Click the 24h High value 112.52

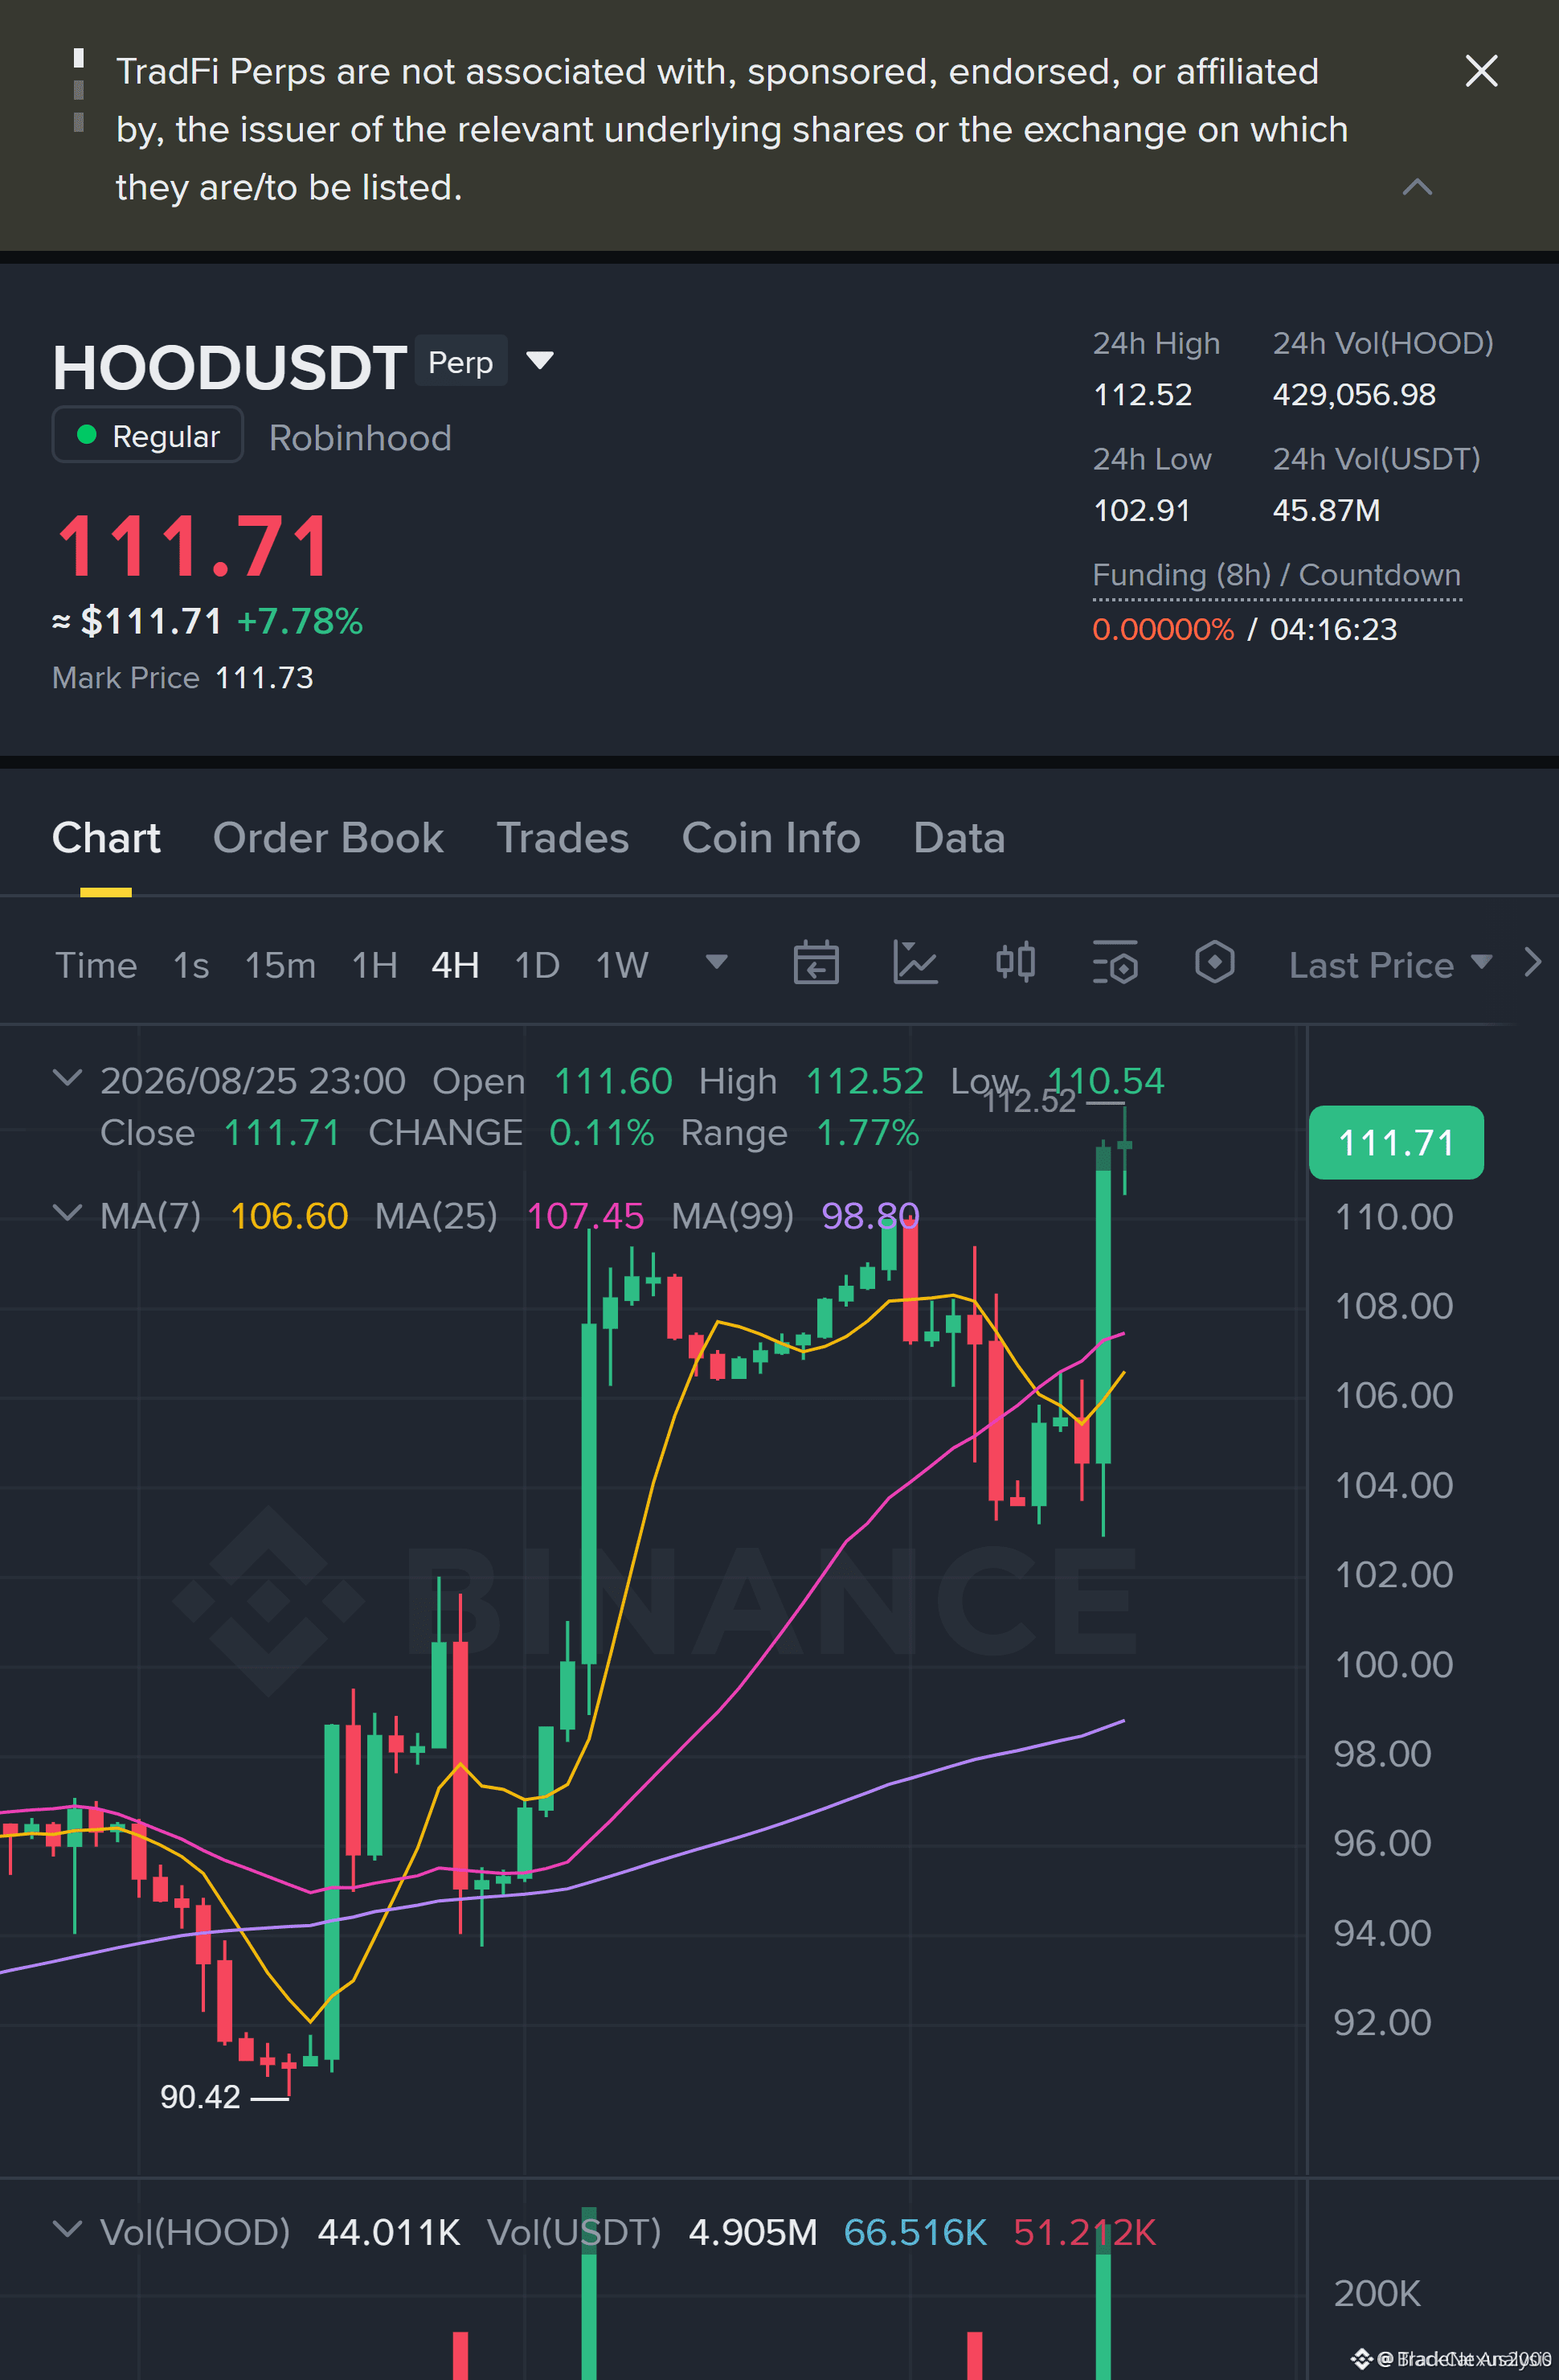coord(1142,395)
